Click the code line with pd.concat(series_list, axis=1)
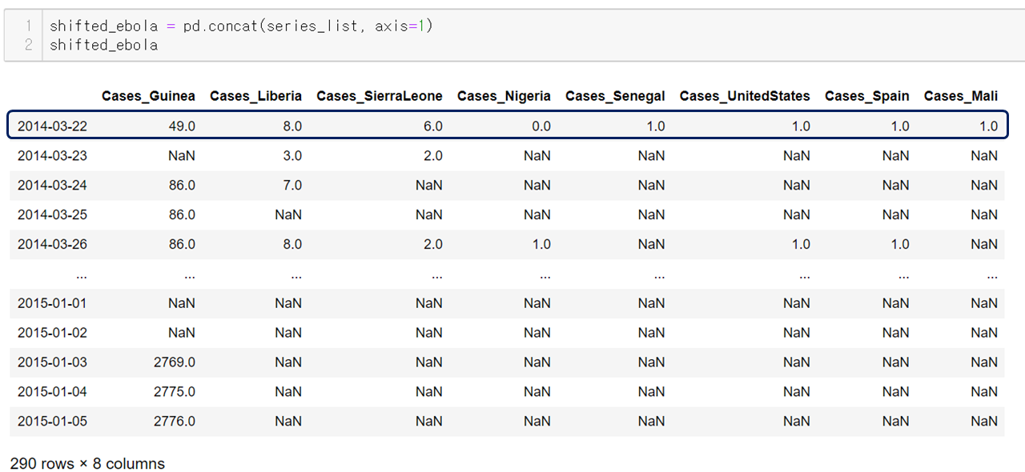The height and width of the screenshot is (472, 1025). tap(241, 26)
